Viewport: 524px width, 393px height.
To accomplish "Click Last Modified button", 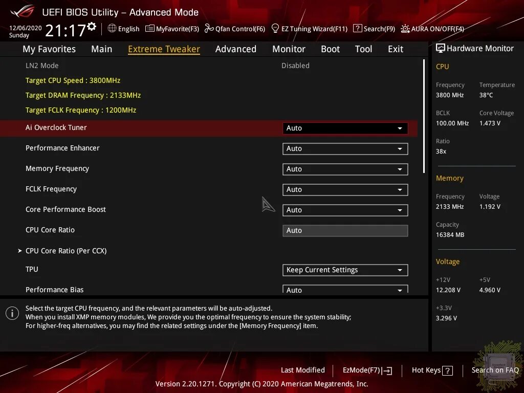I will pos(303,370).
